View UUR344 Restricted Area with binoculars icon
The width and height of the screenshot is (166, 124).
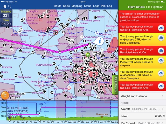click(161, 28)
